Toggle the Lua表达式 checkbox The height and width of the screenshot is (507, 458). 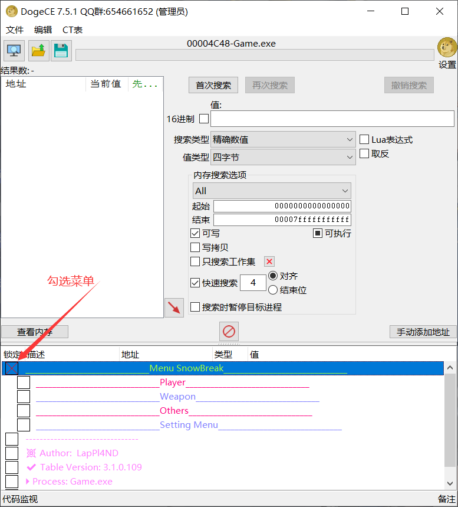click(x=364, y=140)
